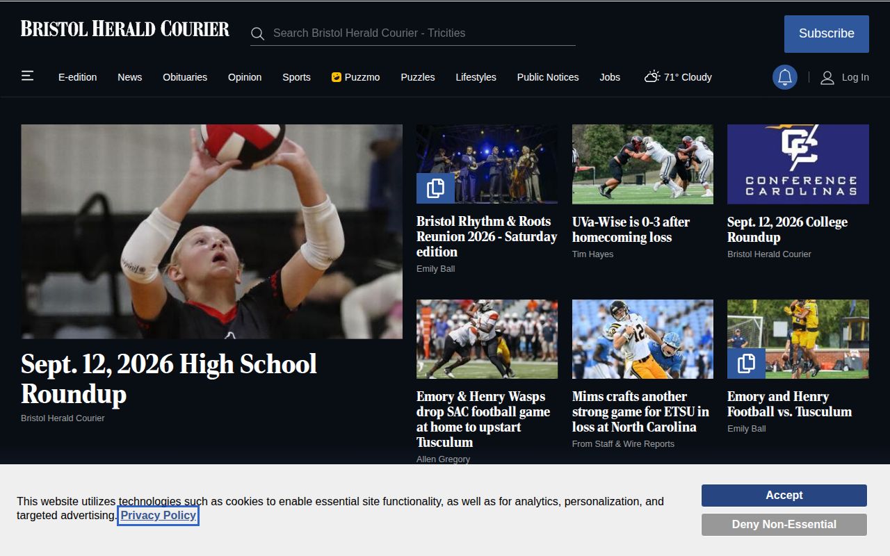This screenshot has height=556, width=890.
Task: Accept cookies in the banner
Action: click(x=784, y=496)
